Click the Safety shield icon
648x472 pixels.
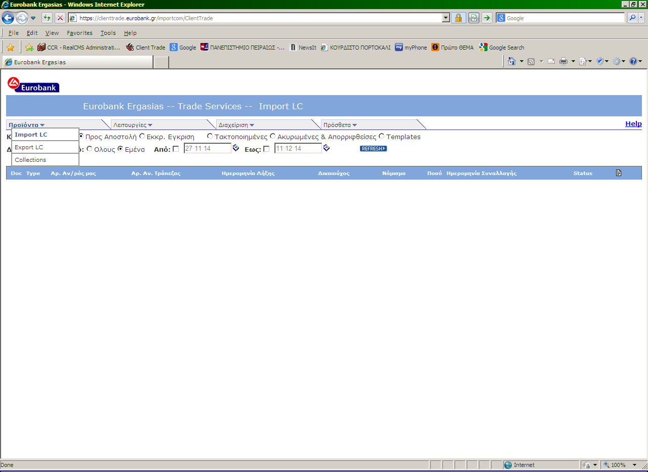tap(600, 61)
